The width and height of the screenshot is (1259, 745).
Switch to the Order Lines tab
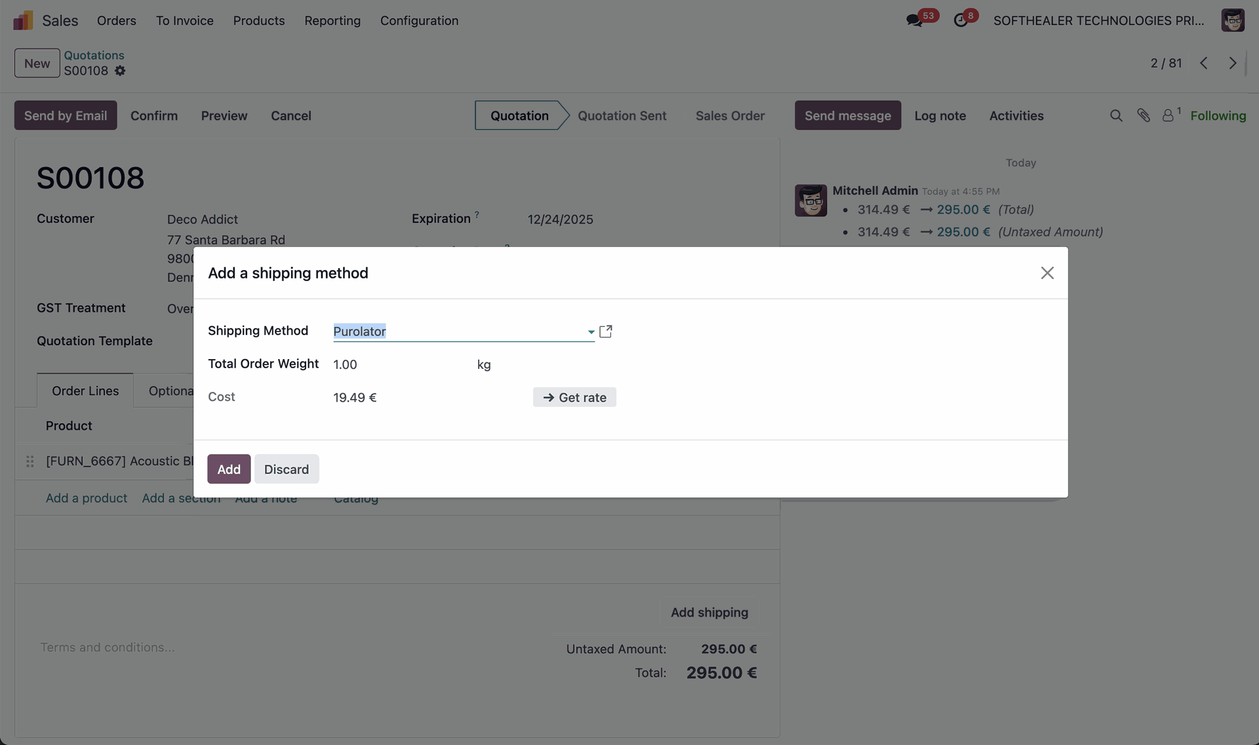coord(85,391)
